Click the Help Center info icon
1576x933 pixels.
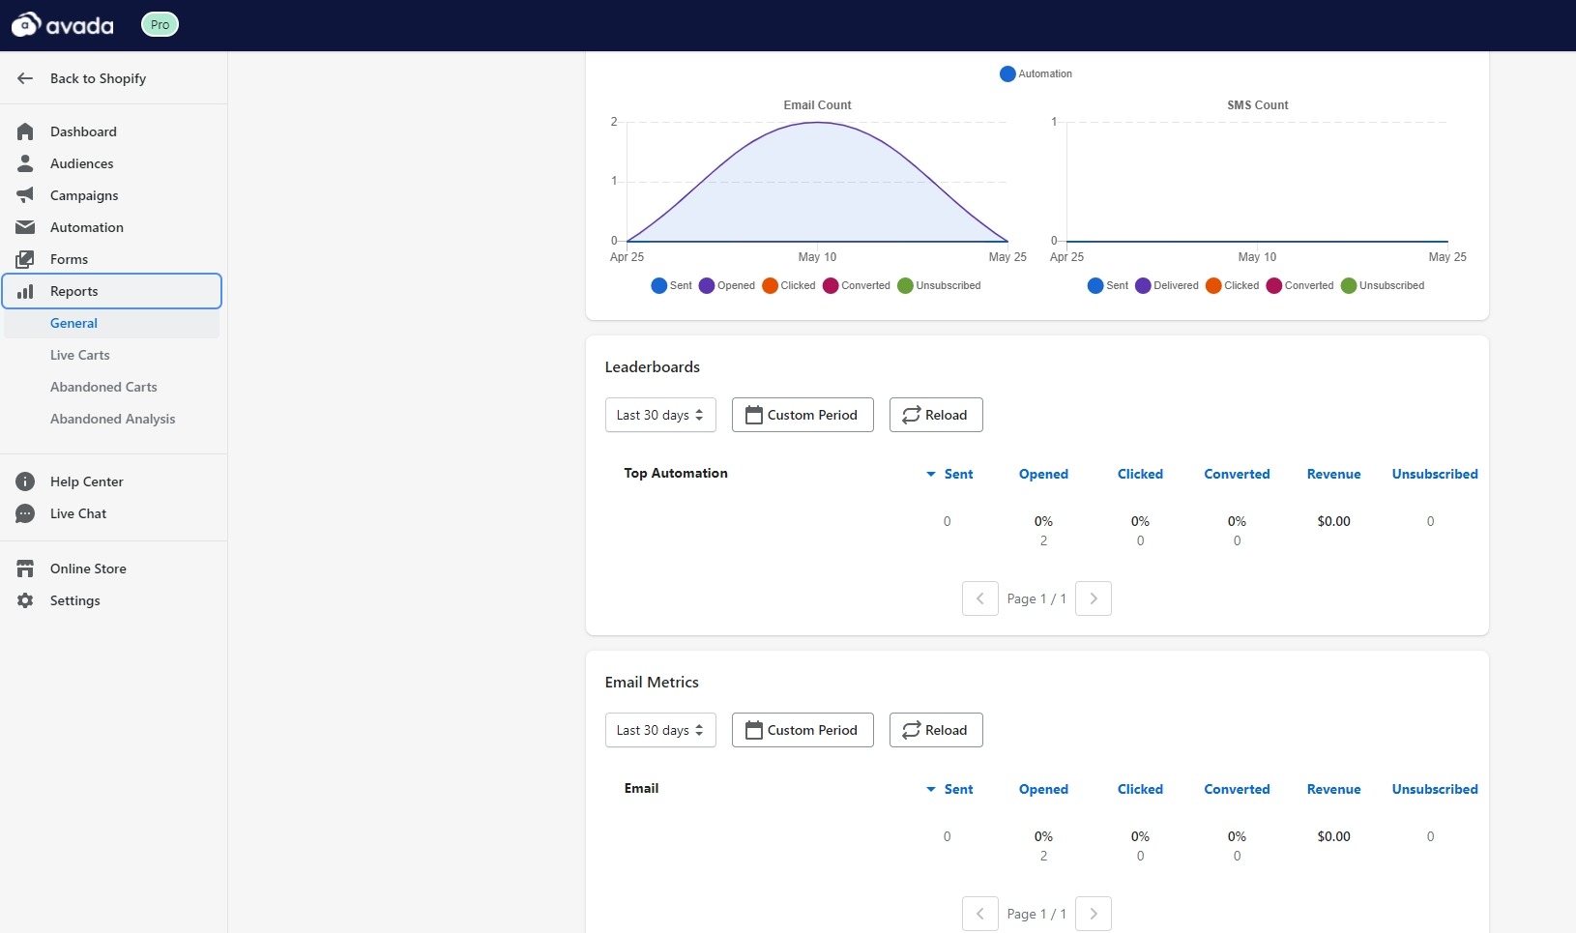pyautogui.click(x=25, y=481)
